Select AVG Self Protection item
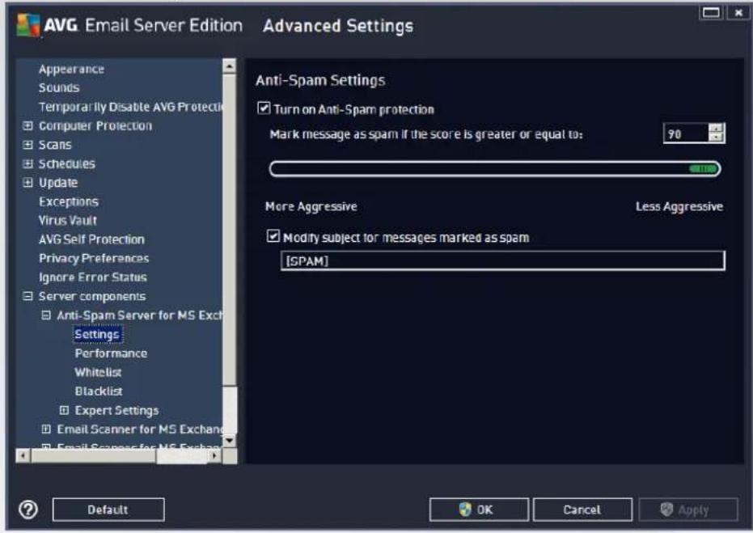This screenshot has height=533, width=753. [91, 239]
